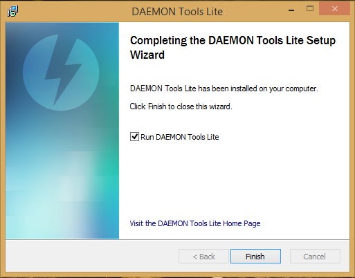Click the 'has been installed on your computer' message
The height and width of the screenshot is (278, 355).
pyautogui.click(x=258, y=89)
